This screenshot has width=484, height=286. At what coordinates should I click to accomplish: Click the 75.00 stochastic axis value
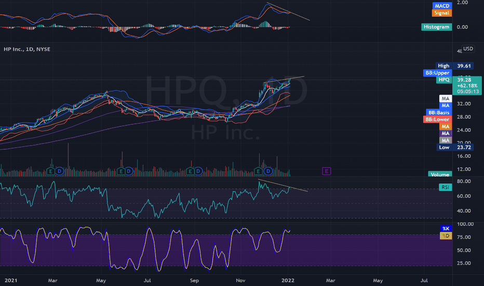tap(464, 237)
